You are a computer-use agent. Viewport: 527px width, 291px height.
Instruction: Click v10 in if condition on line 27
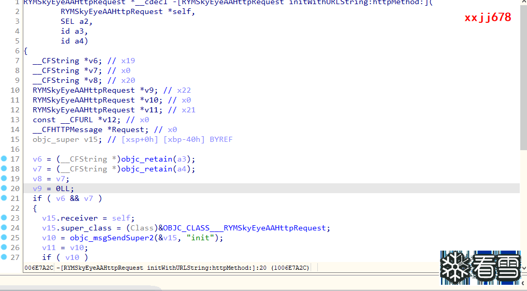click(72, 257)
